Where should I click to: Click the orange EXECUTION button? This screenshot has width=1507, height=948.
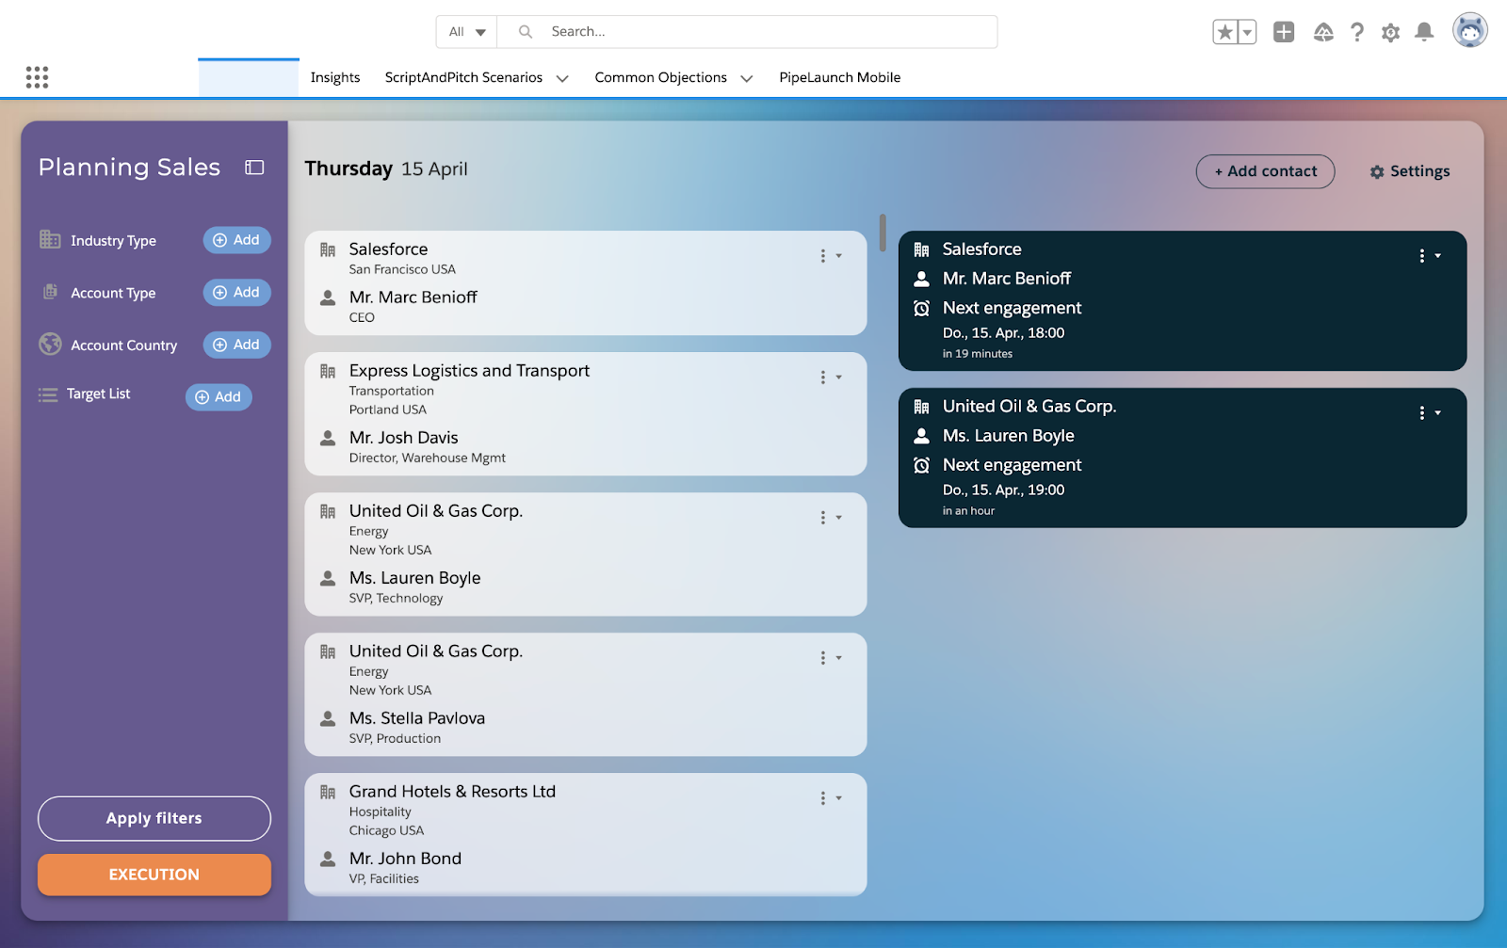(x=154, y=875)
